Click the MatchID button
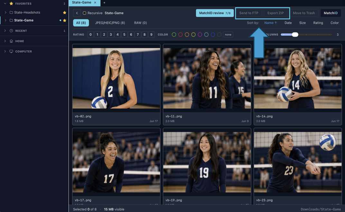This screenshot has height=212, width=345. (331, 13)
